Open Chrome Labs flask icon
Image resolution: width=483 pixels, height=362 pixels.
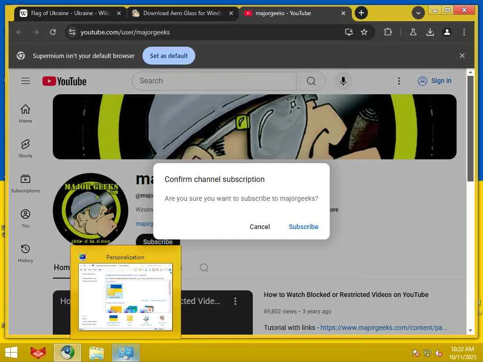(413, 32)
